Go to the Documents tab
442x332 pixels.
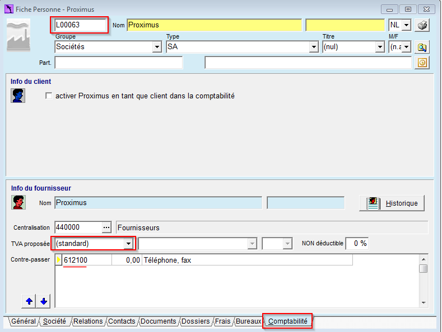tap(158, 321)
